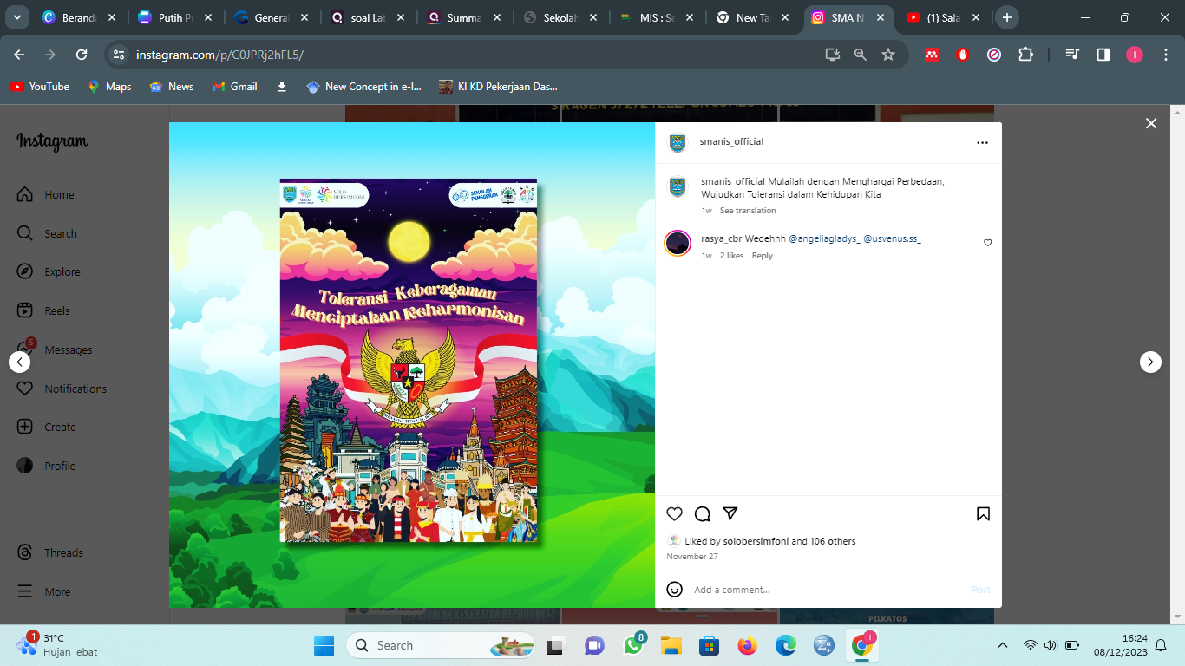
Task: Save the post with the bookmark icon
Action: tap(983, 513)
